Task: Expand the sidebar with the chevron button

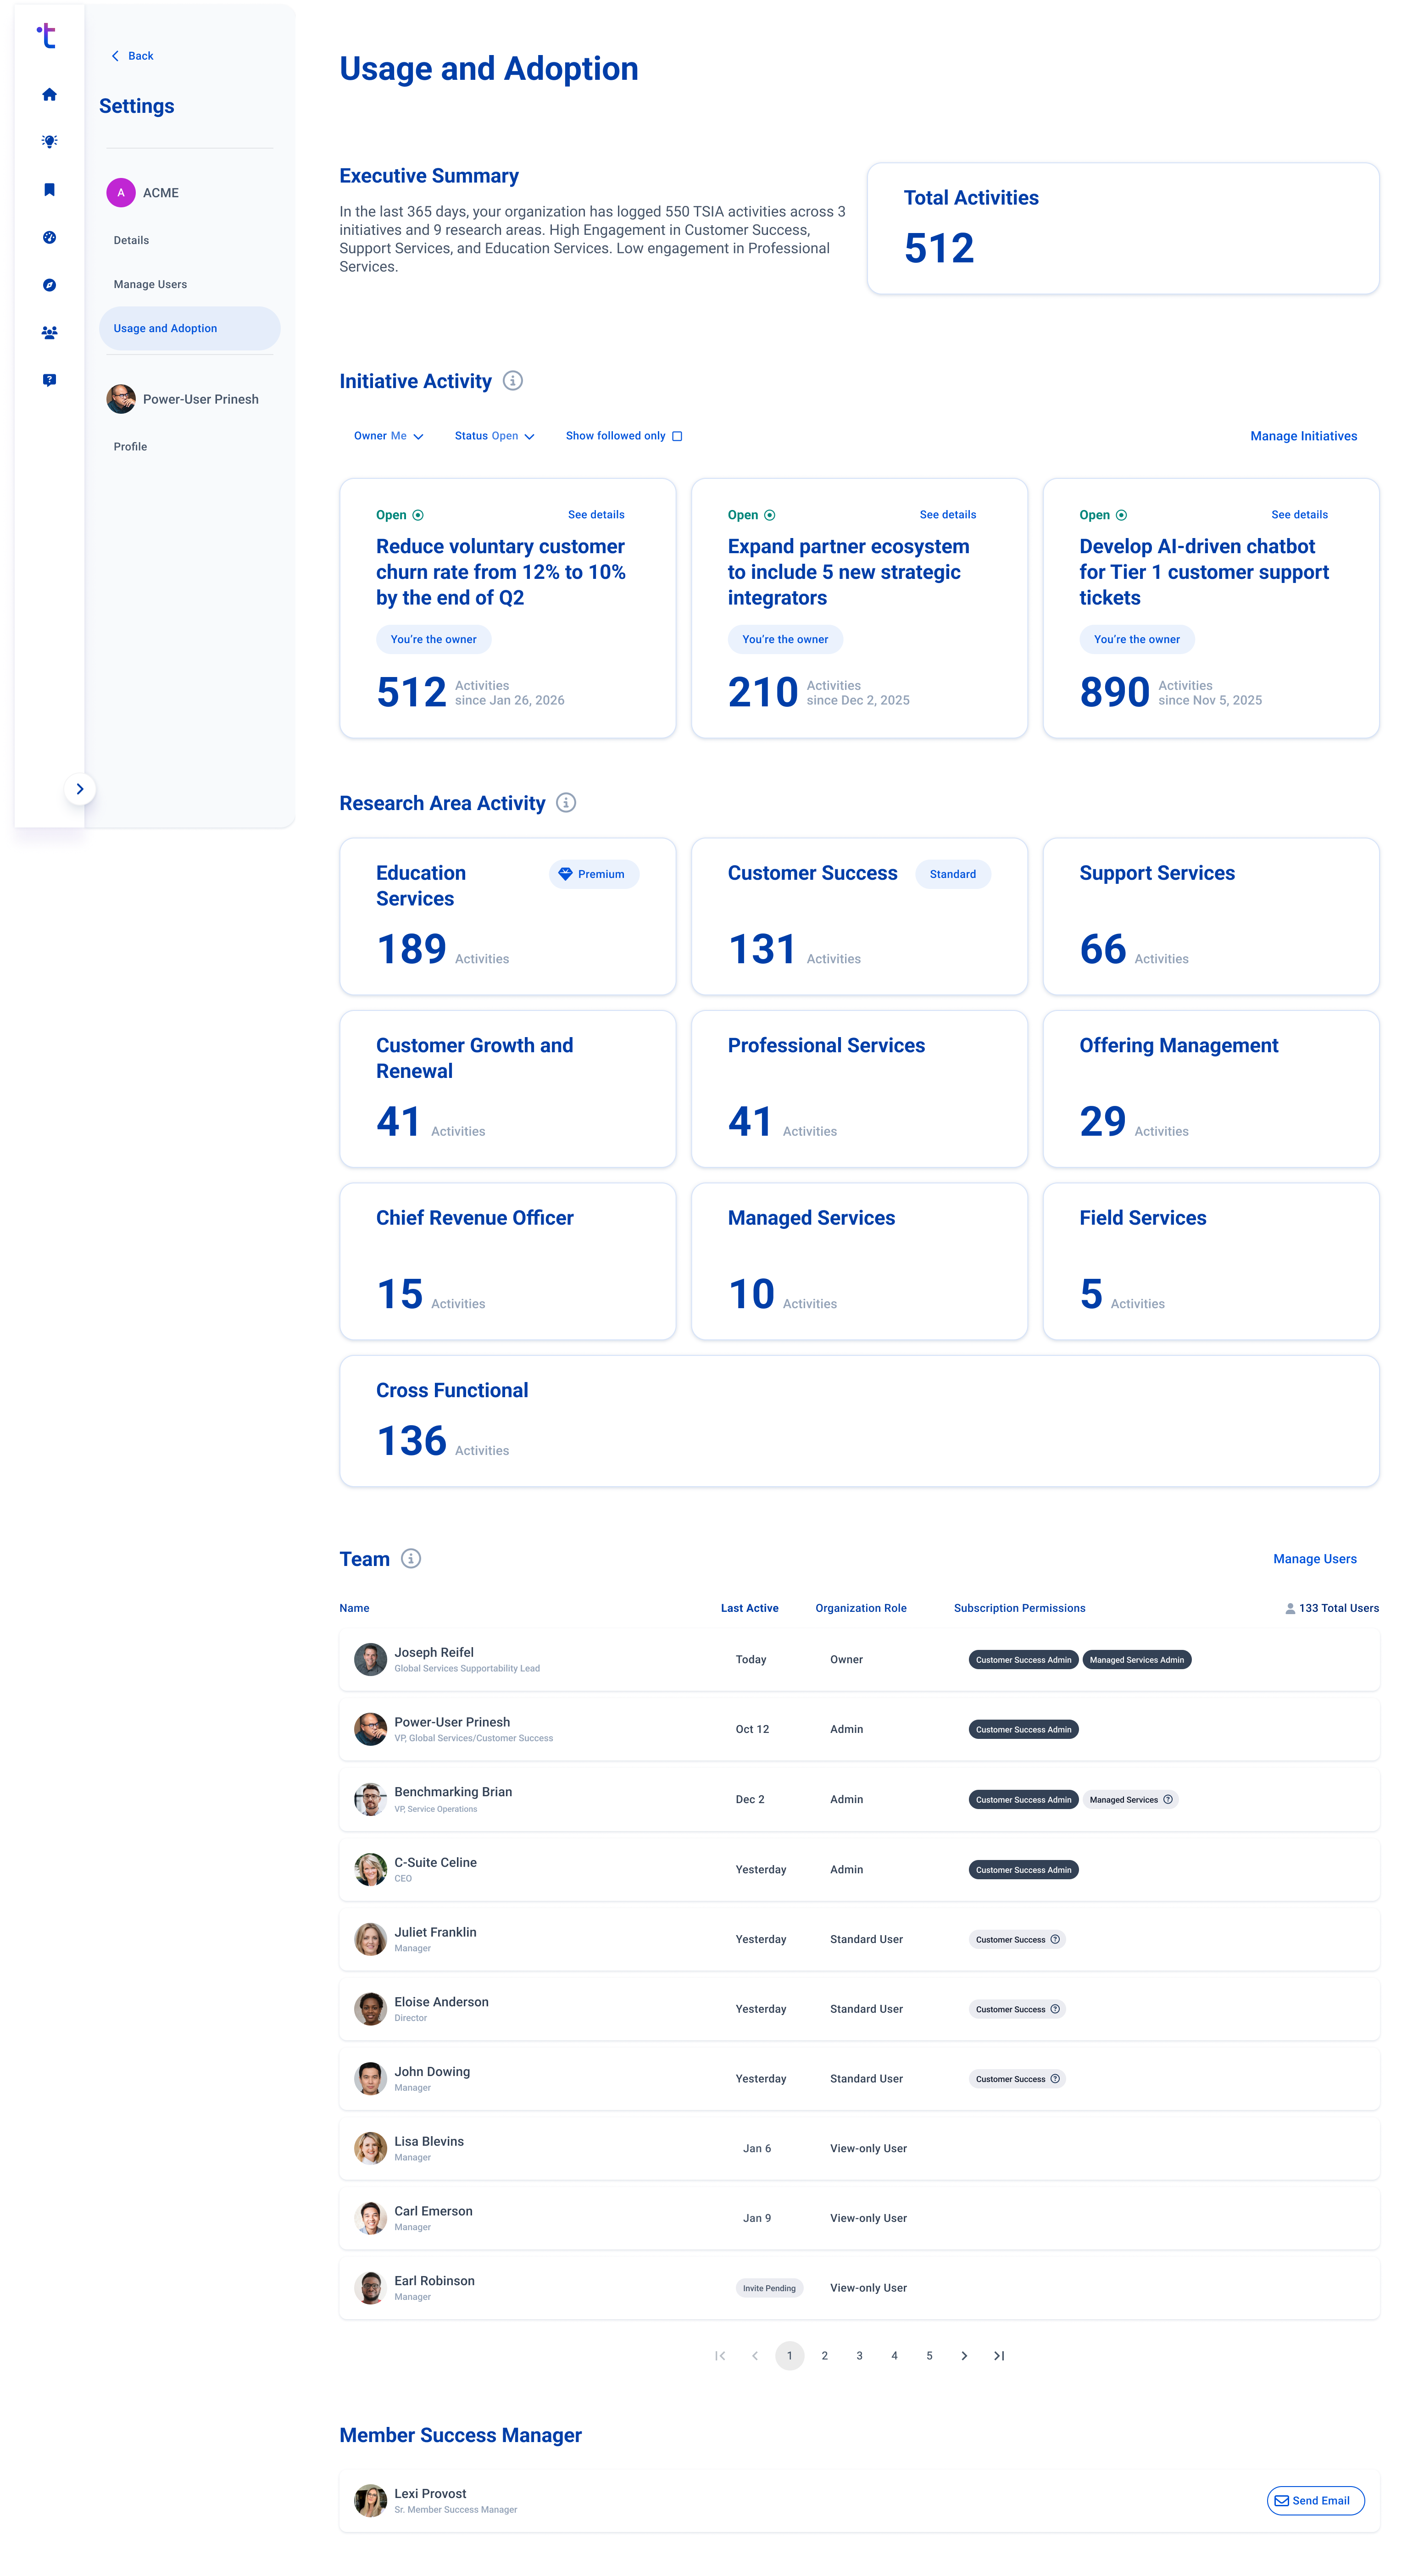Action: click(80, 789)
